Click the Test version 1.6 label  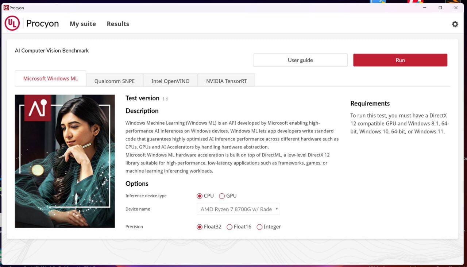click(x=147, y=98)
